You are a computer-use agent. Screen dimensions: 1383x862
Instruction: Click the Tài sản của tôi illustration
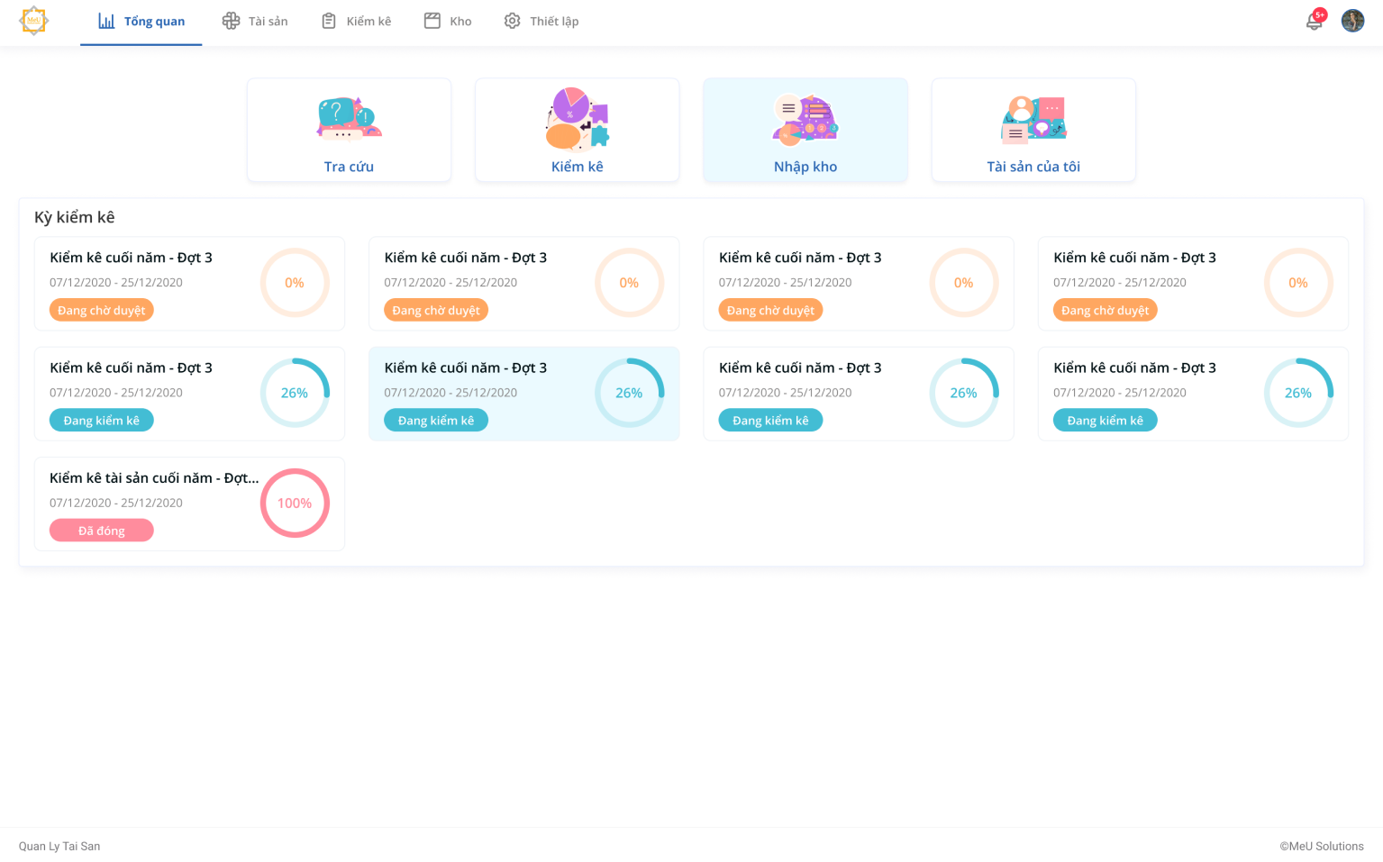[x=1033, y=119]
